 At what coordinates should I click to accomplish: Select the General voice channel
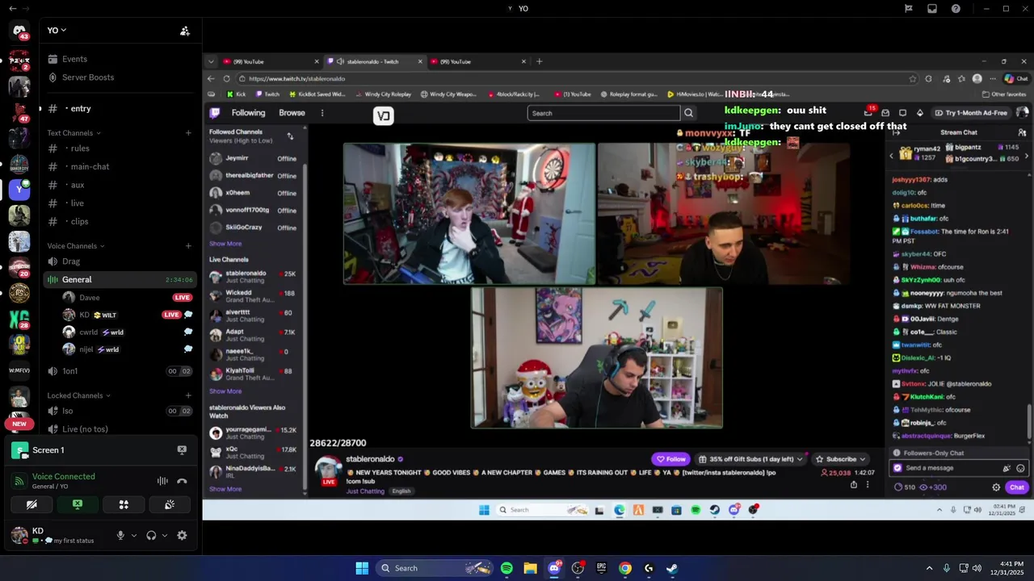pos(120,280)
